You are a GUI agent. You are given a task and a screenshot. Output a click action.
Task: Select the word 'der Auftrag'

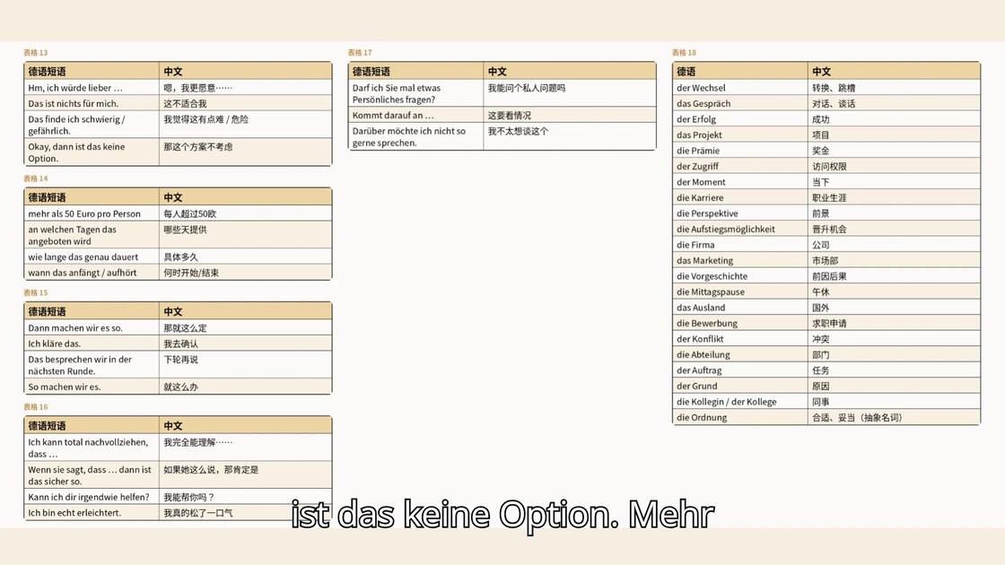pos(699,370)
